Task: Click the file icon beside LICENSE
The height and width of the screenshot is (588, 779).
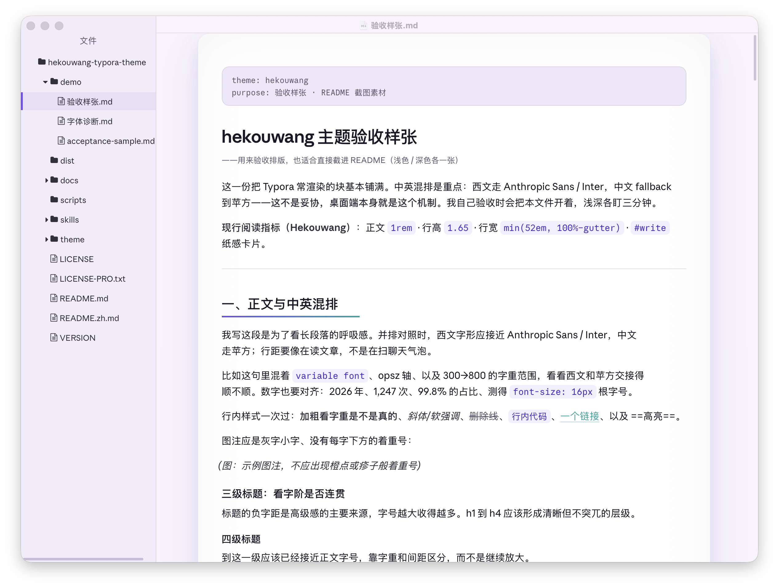Action: pyautogui.click(x=54, y=259)
